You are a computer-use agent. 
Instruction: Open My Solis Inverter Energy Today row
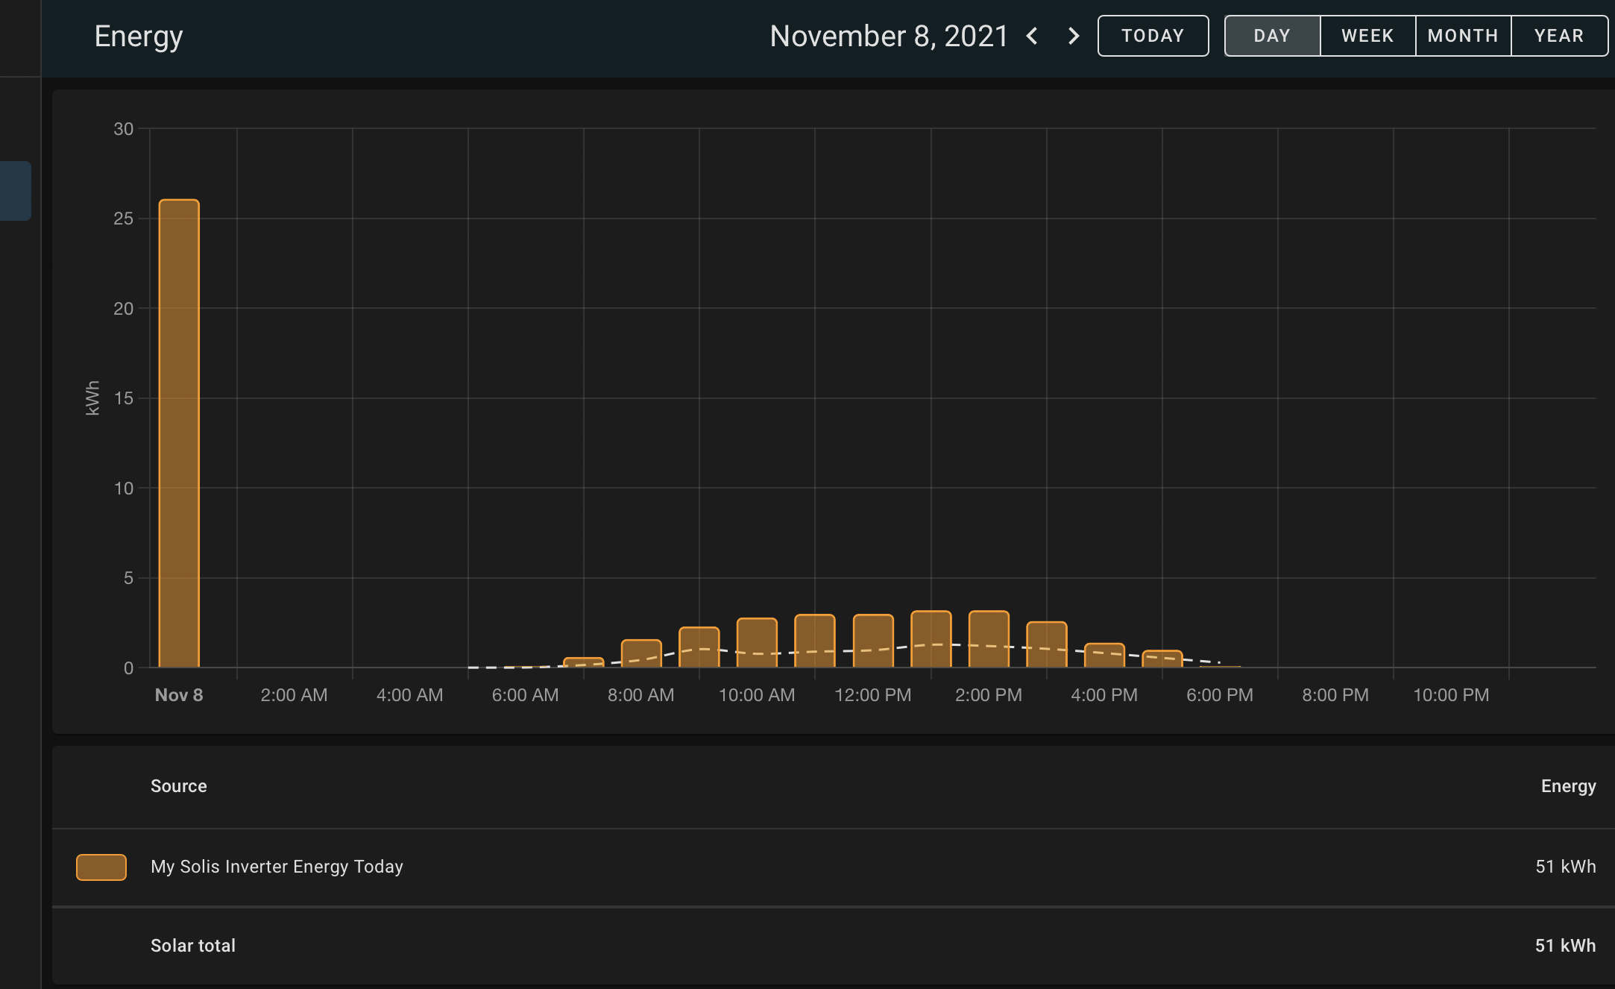[x=277, y=867]
